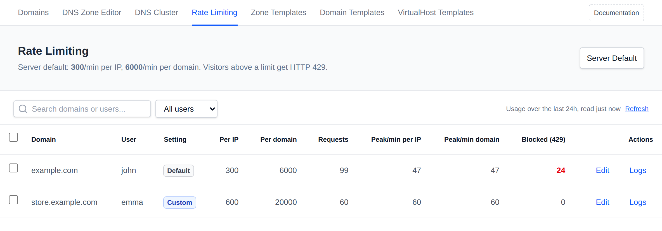Click the example.com domain name
Viewport: 662px width, 231px height.
(x=55, y=170)
